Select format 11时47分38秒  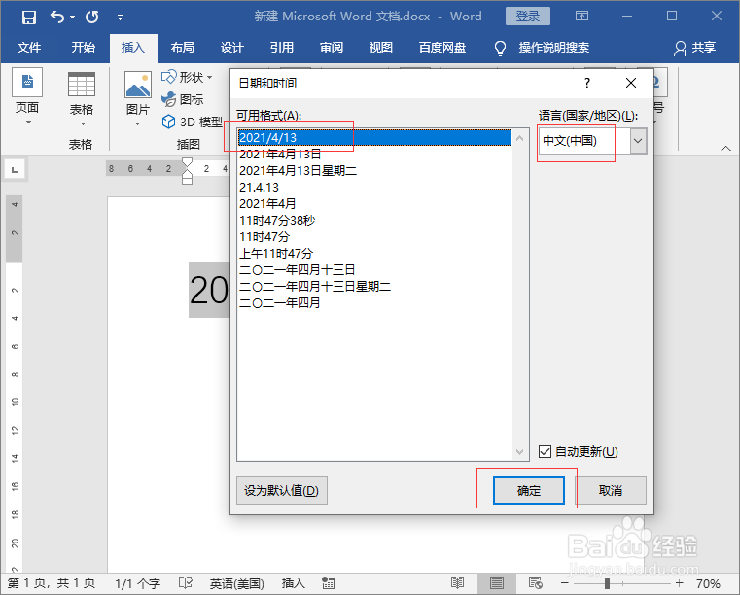click(374, 220)
